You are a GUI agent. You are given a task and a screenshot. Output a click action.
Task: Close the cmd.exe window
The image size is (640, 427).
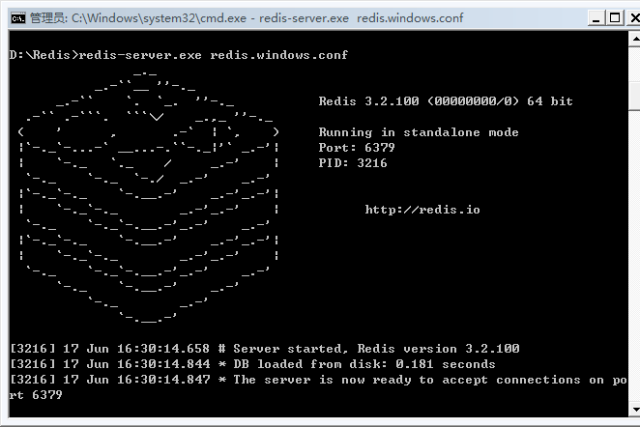point(634,18)
